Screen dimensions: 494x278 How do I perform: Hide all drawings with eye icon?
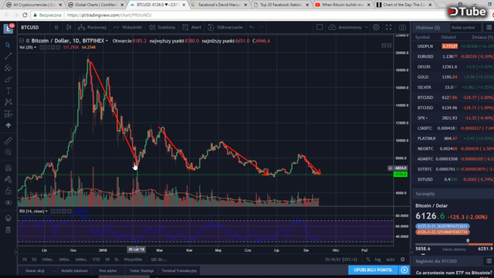point(8,202)
